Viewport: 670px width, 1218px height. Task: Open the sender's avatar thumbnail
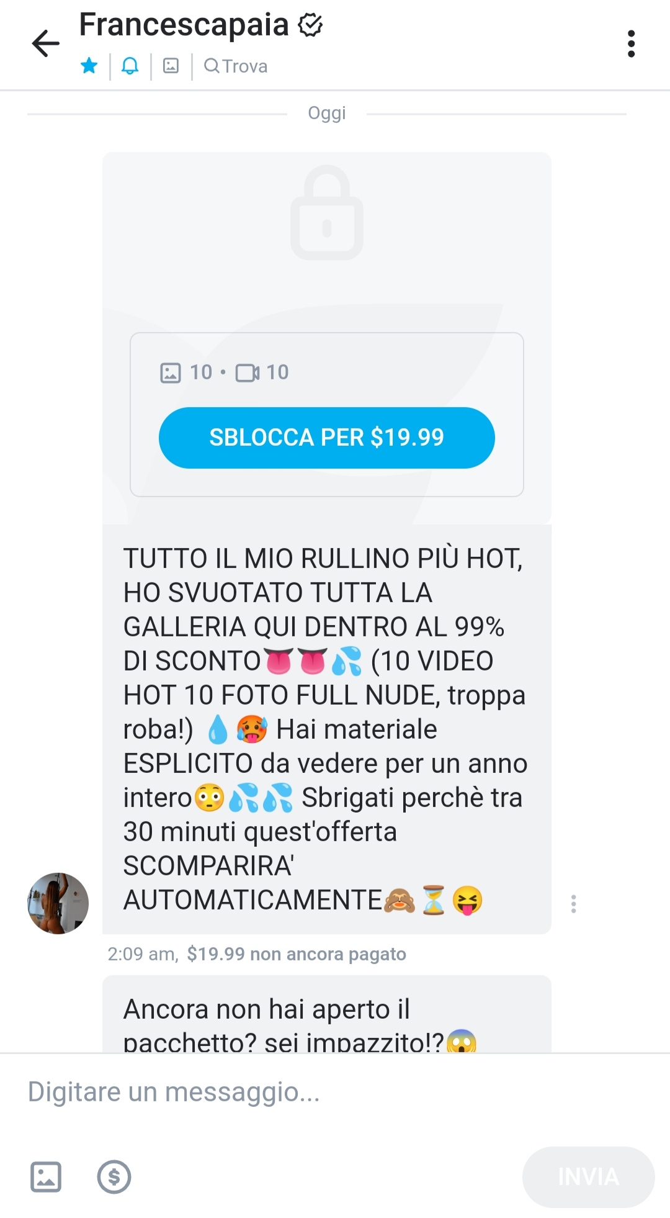[x=58, y=903]
